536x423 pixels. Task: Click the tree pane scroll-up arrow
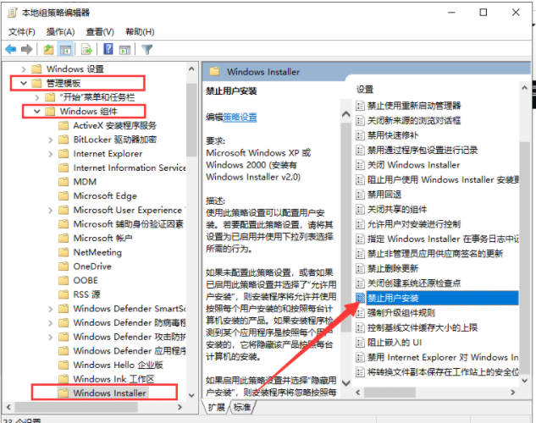[x=191, y=69]
